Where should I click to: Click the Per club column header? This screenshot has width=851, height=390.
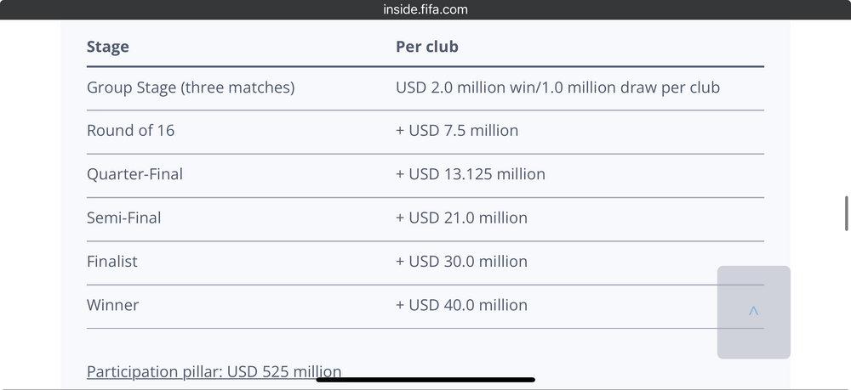427,47
